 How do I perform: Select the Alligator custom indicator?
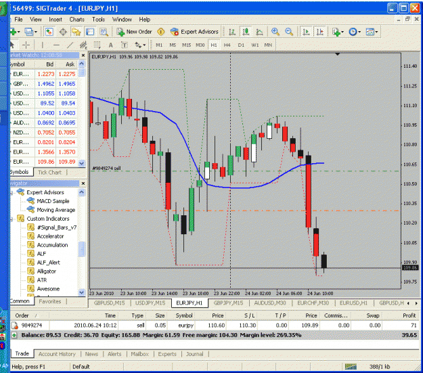47,271
